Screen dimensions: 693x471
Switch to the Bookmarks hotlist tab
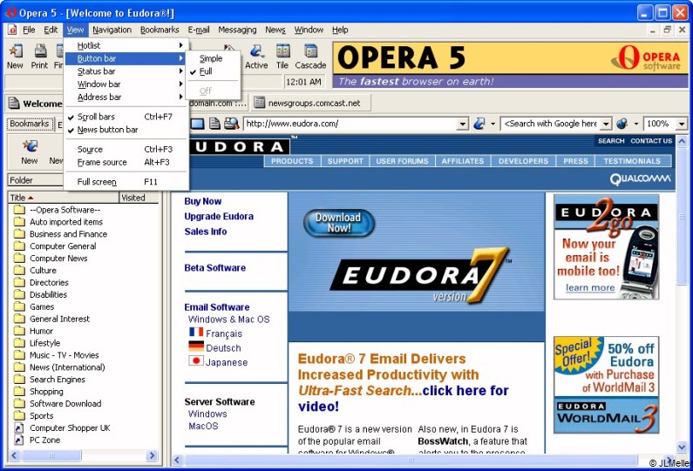coord(29,124)
